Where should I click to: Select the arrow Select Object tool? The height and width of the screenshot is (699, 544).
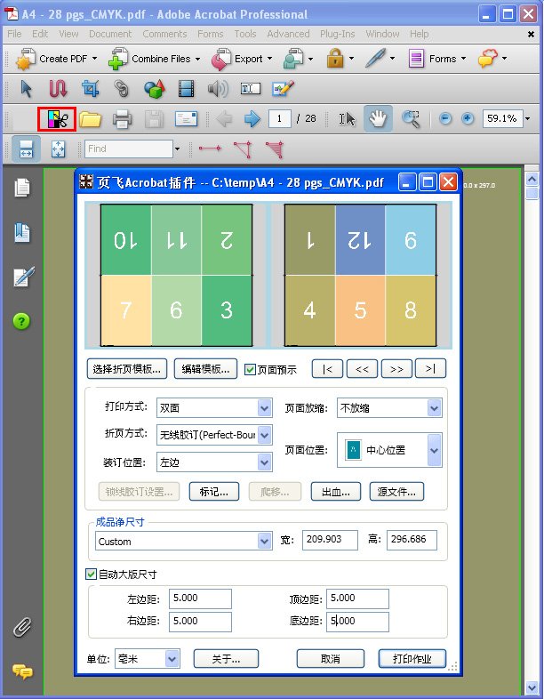click(x=27, y=89)
